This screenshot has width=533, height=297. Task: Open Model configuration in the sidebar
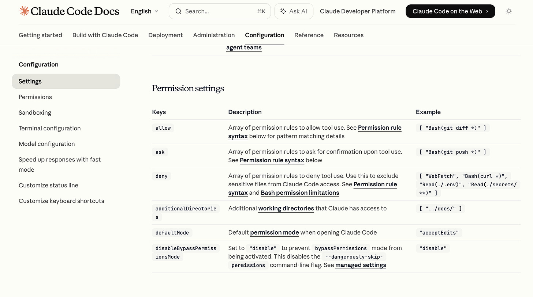click(46, 144)
